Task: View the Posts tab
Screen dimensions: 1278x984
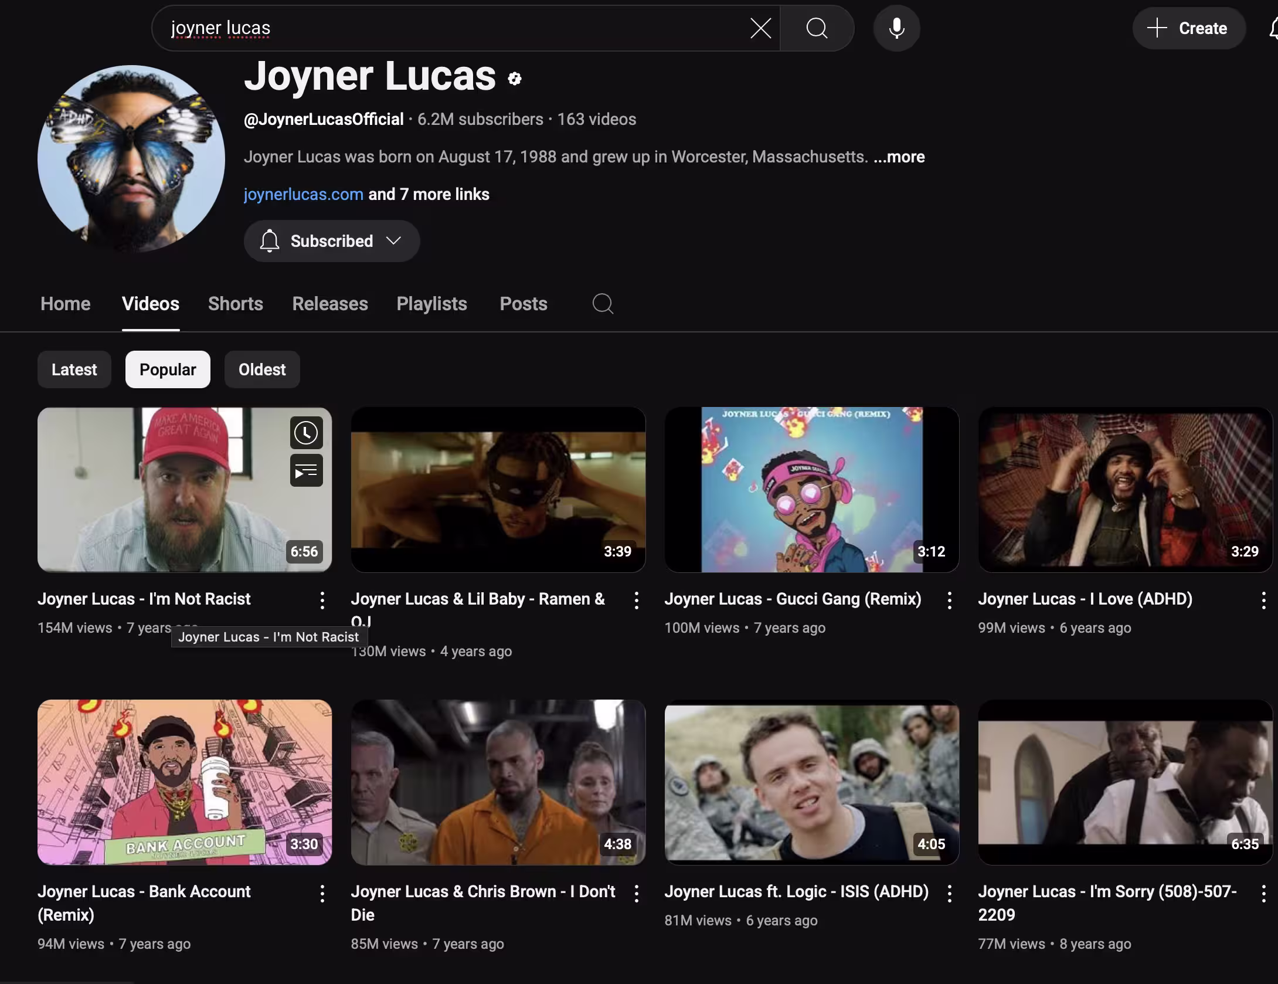Action: tap(524, 304)
